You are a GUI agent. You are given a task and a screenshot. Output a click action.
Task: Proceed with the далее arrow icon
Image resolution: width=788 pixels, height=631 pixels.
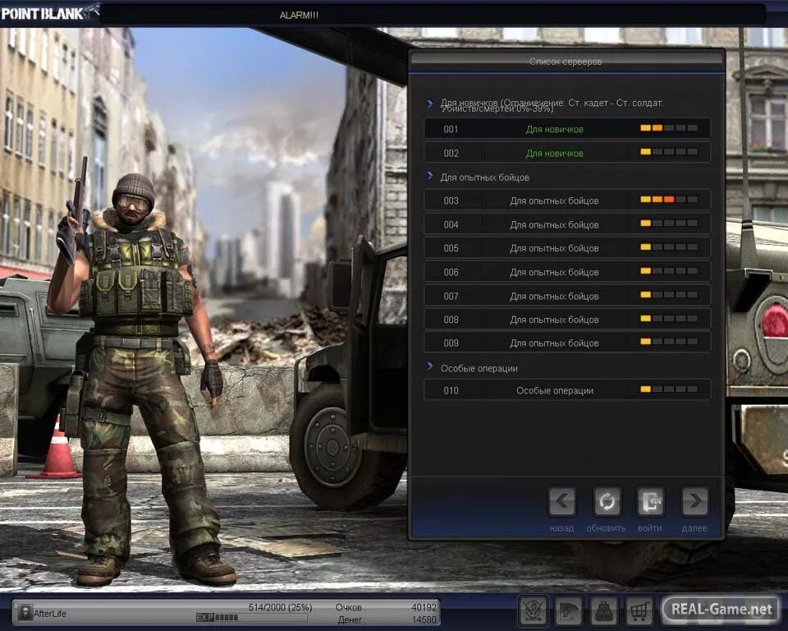(x=694, y=501)
